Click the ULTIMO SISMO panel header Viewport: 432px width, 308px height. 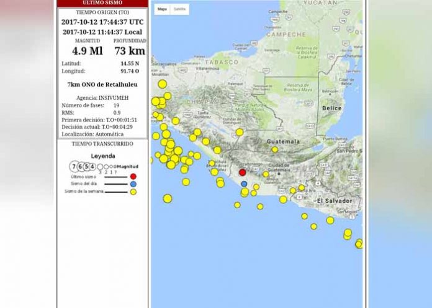[x=102, y=3]
